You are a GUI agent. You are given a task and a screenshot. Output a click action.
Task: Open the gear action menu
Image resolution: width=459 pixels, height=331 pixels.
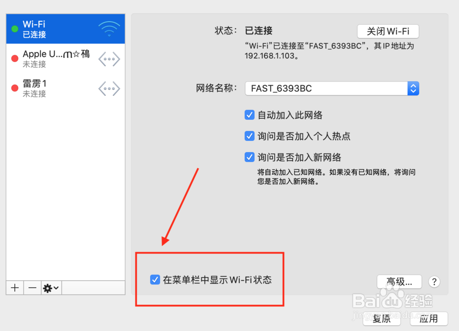[x=51, y=288]
